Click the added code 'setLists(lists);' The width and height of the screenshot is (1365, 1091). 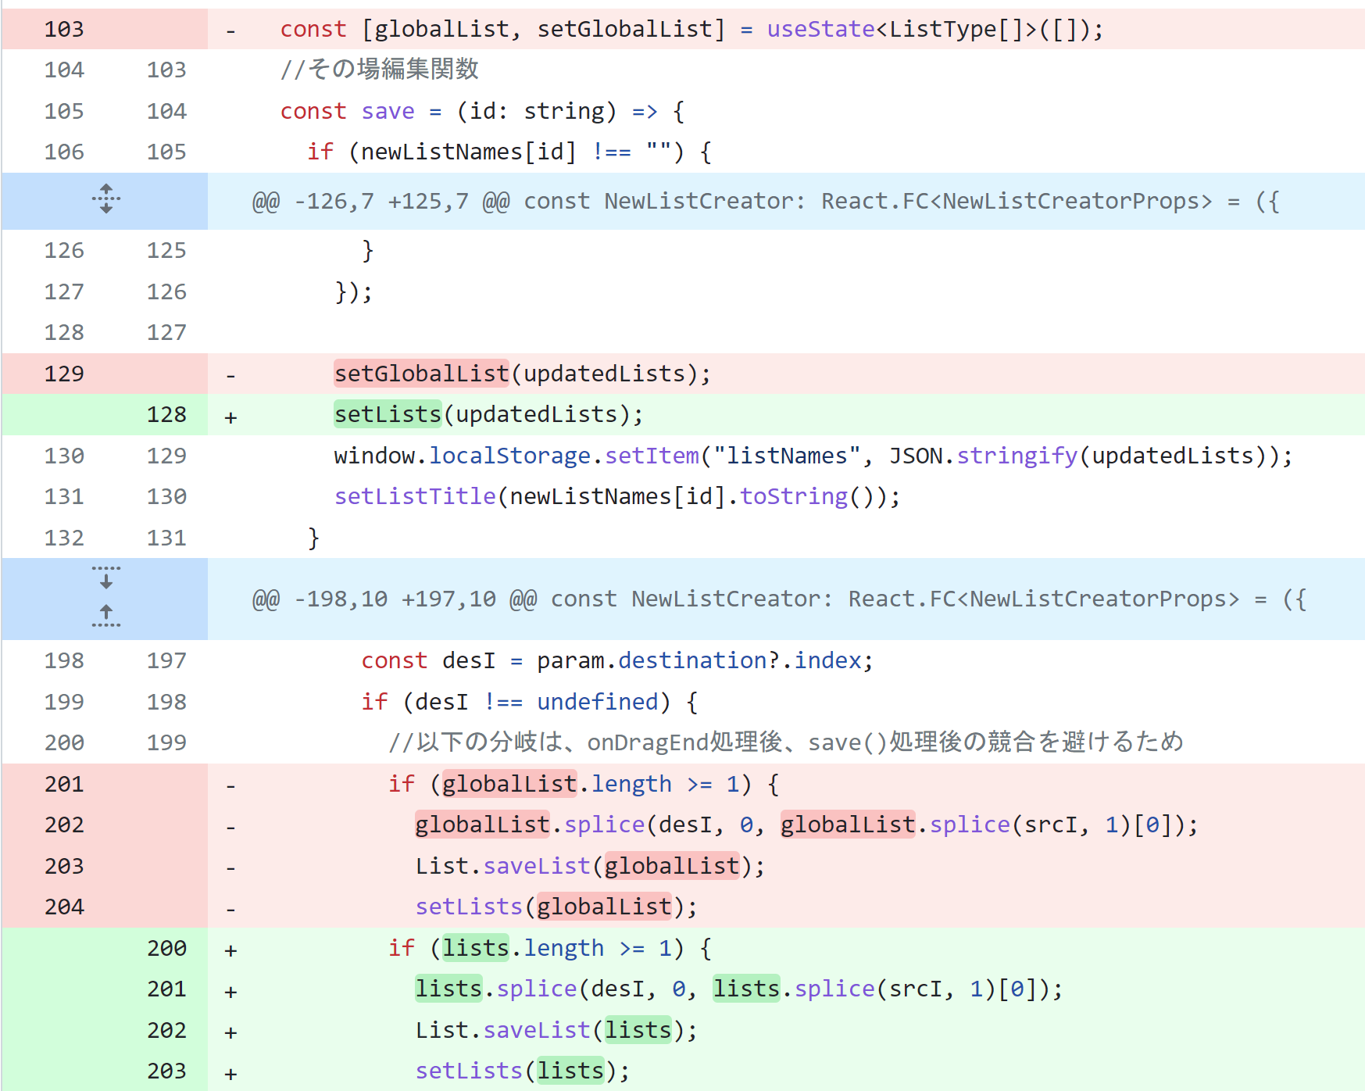[523, 1071]
